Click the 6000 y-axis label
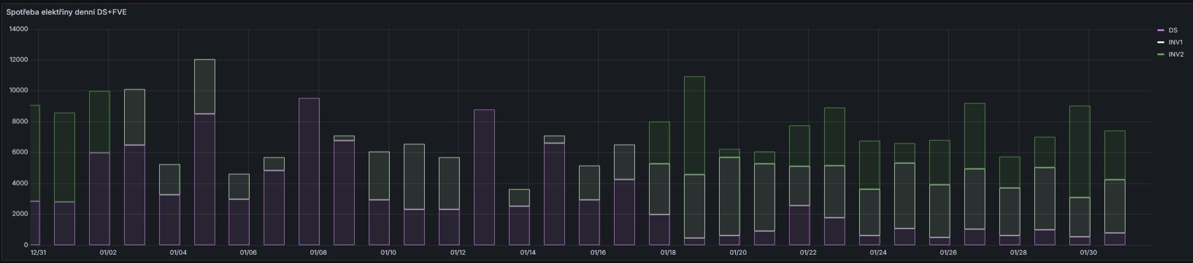 pos(21,152)
